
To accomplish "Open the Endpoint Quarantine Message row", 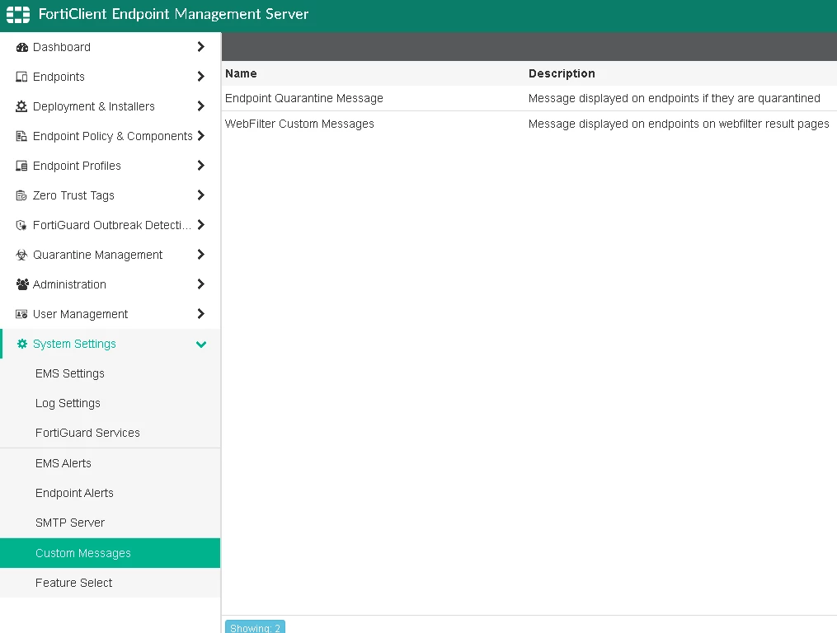I will [529, 98].
